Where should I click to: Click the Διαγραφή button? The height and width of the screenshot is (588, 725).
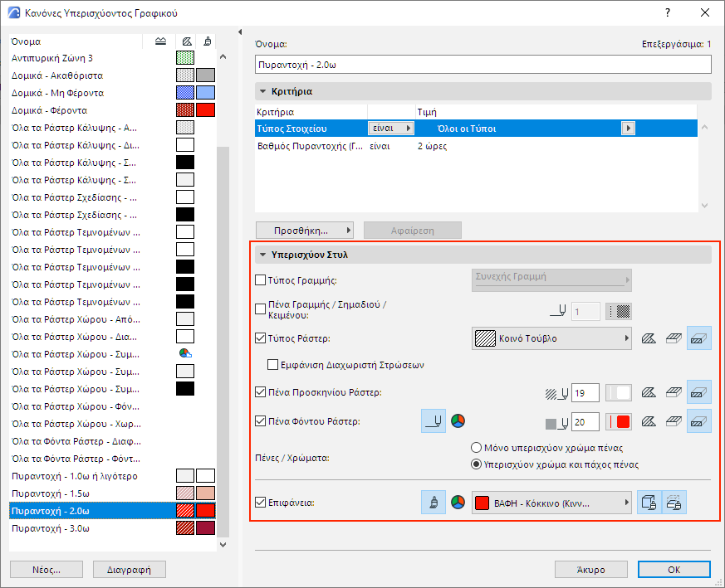point(130,570)
